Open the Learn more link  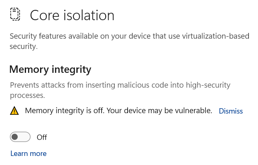(x=28, y=153)
